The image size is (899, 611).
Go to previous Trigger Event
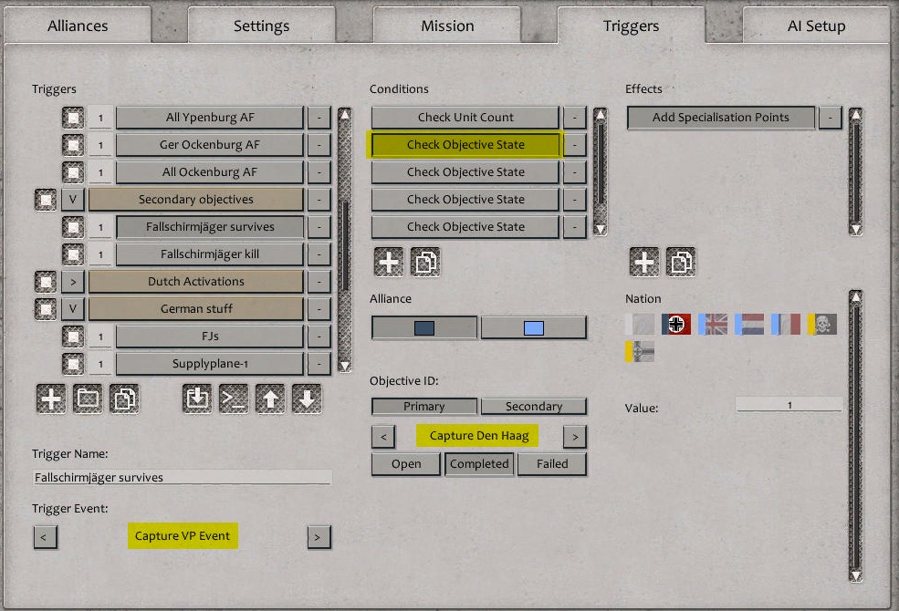coord(46,537)
